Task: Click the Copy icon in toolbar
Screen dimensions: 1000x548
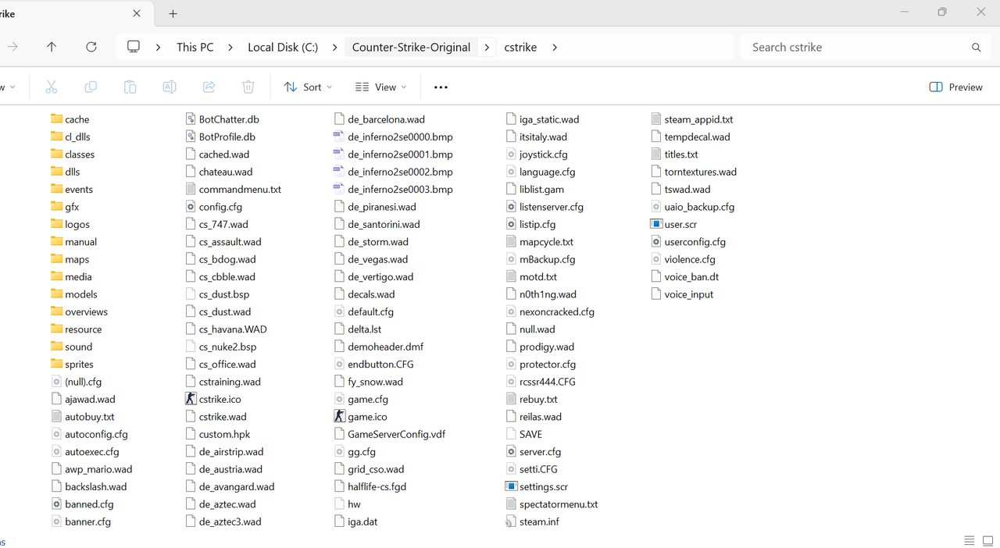Action: click(x=91, y=87)
